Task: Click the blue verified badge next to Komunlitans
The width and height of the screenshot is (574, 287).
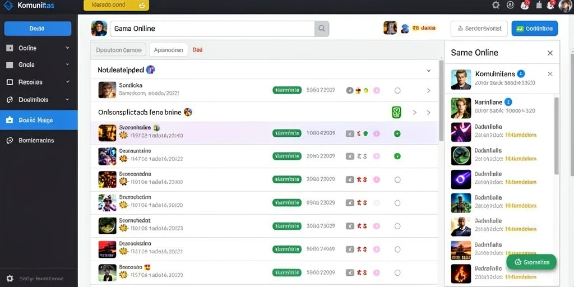Action: pos(521,73)
